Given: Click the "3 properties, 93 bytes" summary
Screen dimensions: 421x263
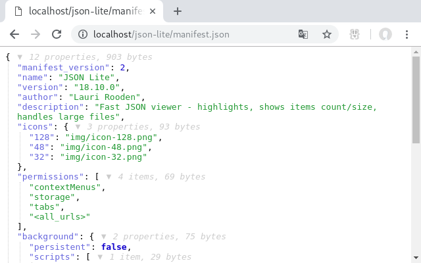Looking at the screenshot, I should click(x=143, y=127).
